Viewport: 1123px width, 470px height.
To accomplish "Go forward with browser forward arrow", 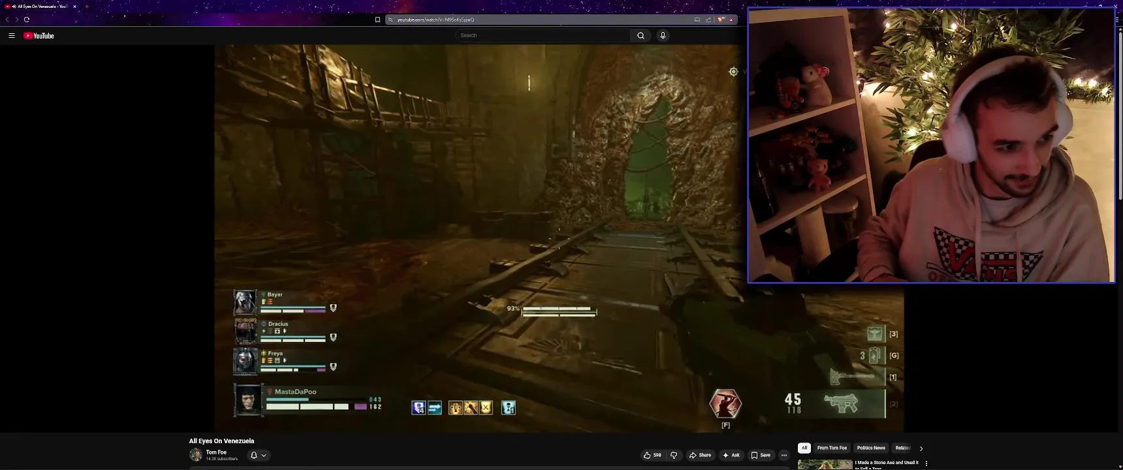I will tap(16, 20).
